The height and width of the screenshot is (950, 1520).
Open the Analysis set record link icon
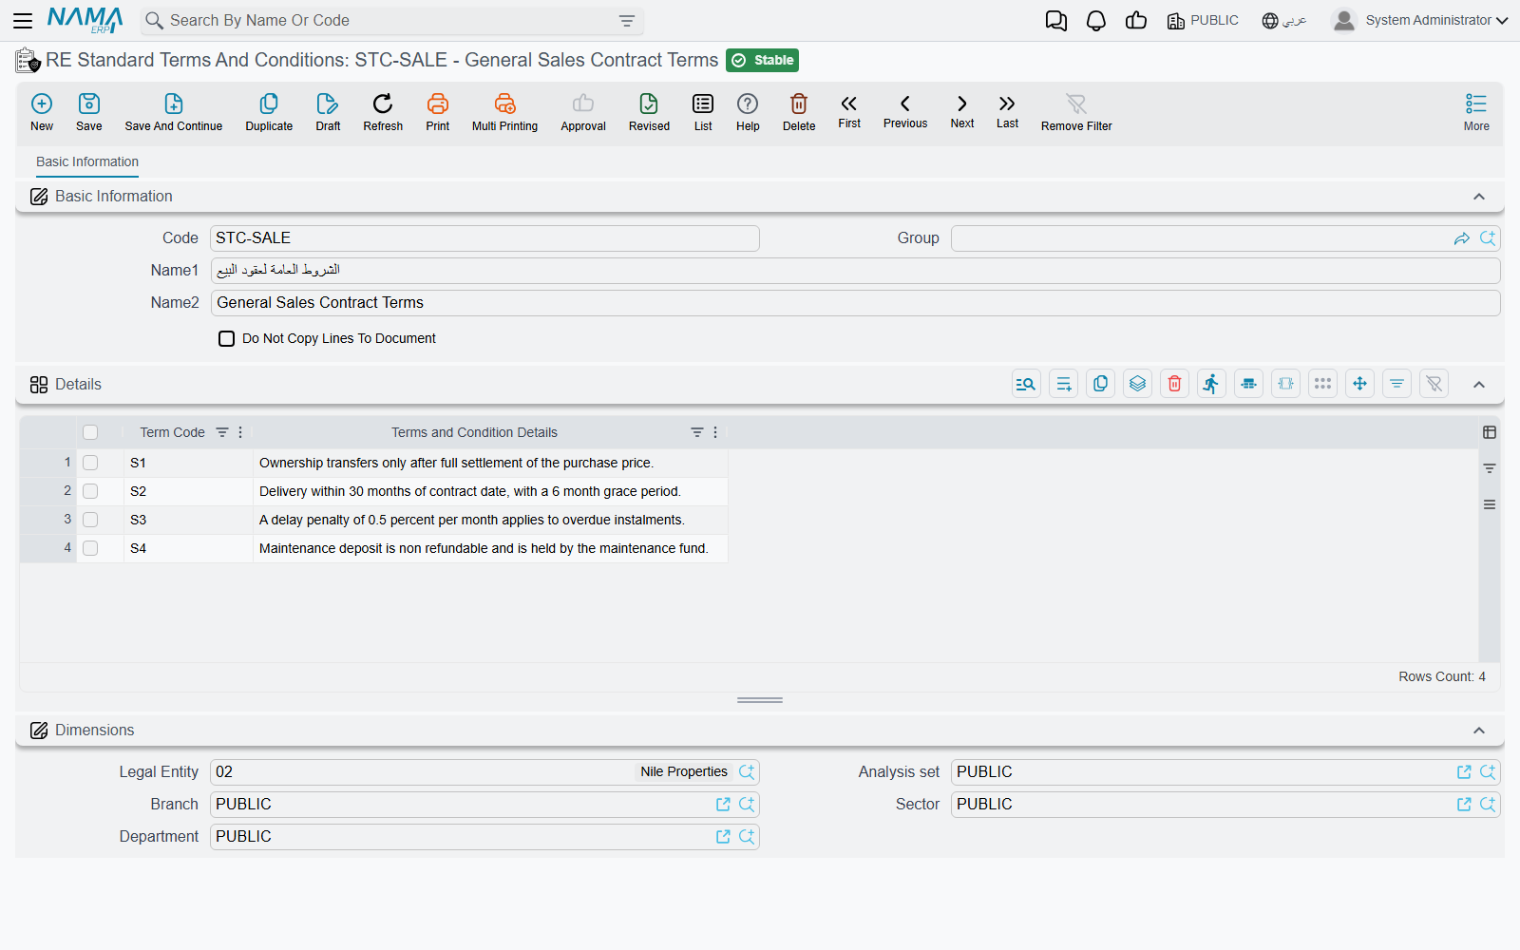click(1464, 772)
